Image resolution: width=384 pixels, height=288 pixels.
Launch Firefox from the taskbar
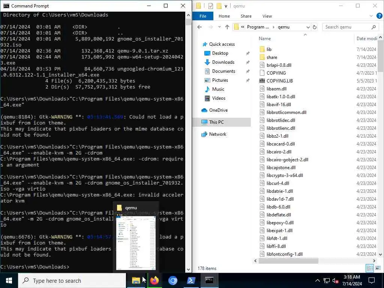pyautogui.click(x=154, y=280)
